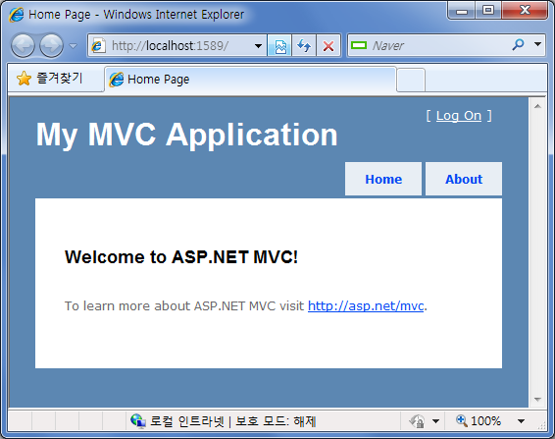Image resolution: width=555 pixels, height=439 pixels.
Task: Click the page icon in address bar
Action: (98, 46)
